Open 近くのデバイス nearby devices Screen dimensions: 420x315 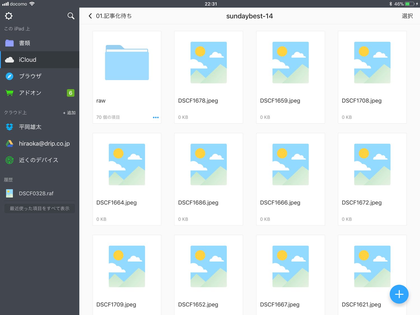click(x=38, y=160)
